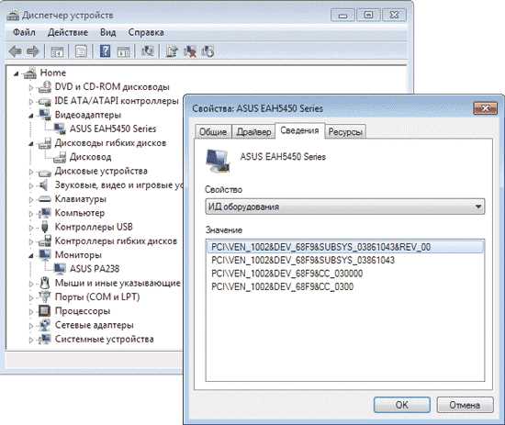Image resolution: width=505 pixels, height=425 pixels.
Task: Open Properties via toolbar sheet icon
Action: 81,51
